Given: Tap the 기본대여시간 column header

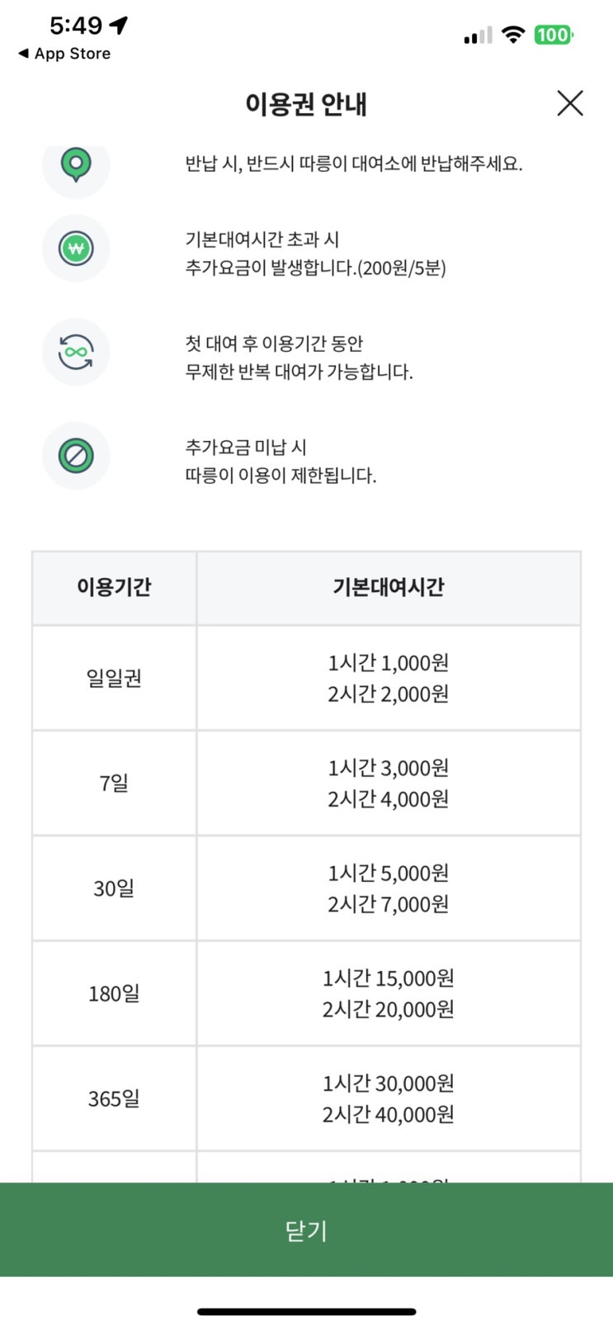Looking at the screenshot, I should [388, 587].
